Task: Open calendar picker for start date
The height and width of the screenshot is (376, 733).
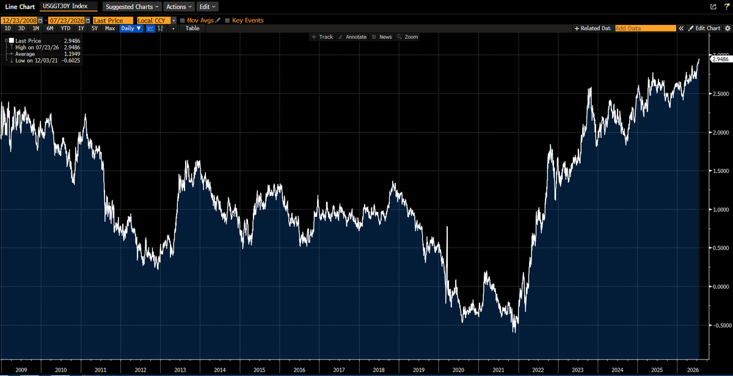Action: [40, 20]
